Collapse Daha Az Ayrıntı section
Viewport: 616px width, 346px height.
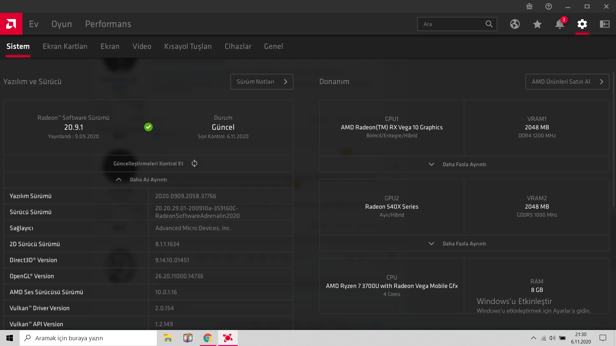pyautogui.click(x=141, y=179)
